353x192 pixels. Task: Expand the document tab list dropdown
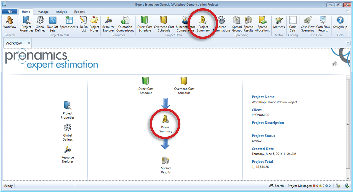(348, 43)
